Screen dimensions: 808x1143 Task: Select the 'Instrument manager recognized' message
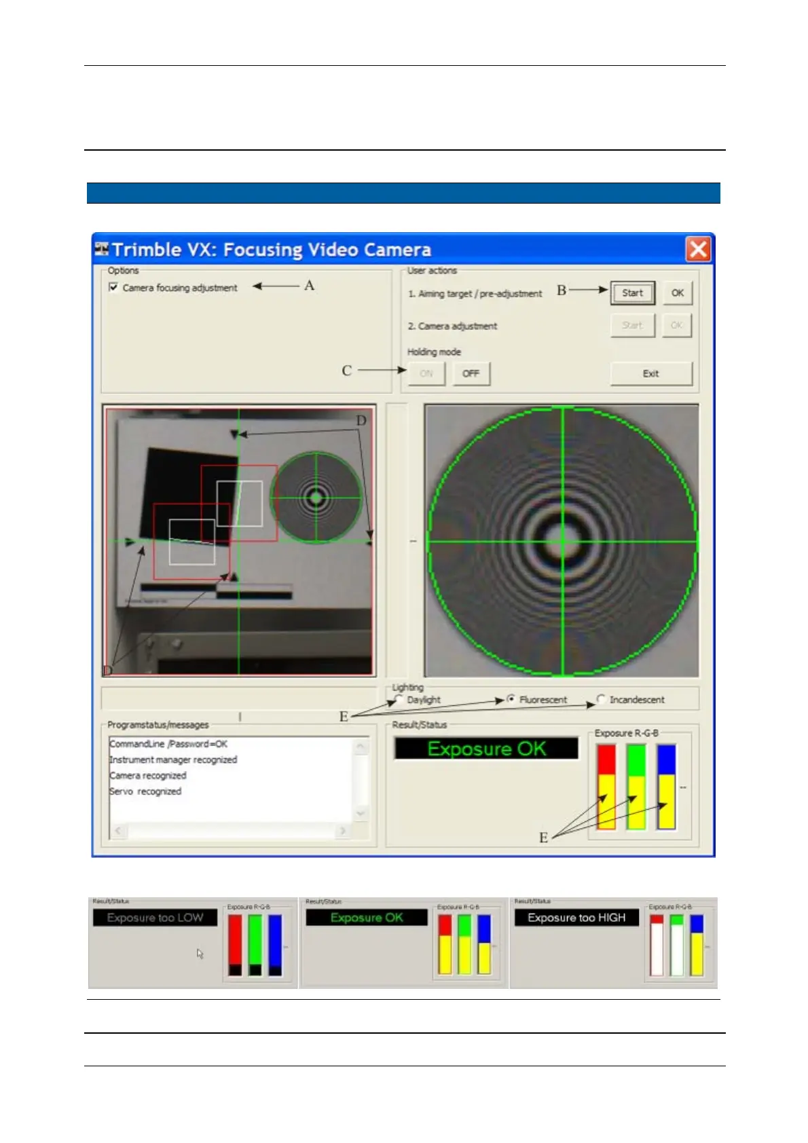[173, 760]
